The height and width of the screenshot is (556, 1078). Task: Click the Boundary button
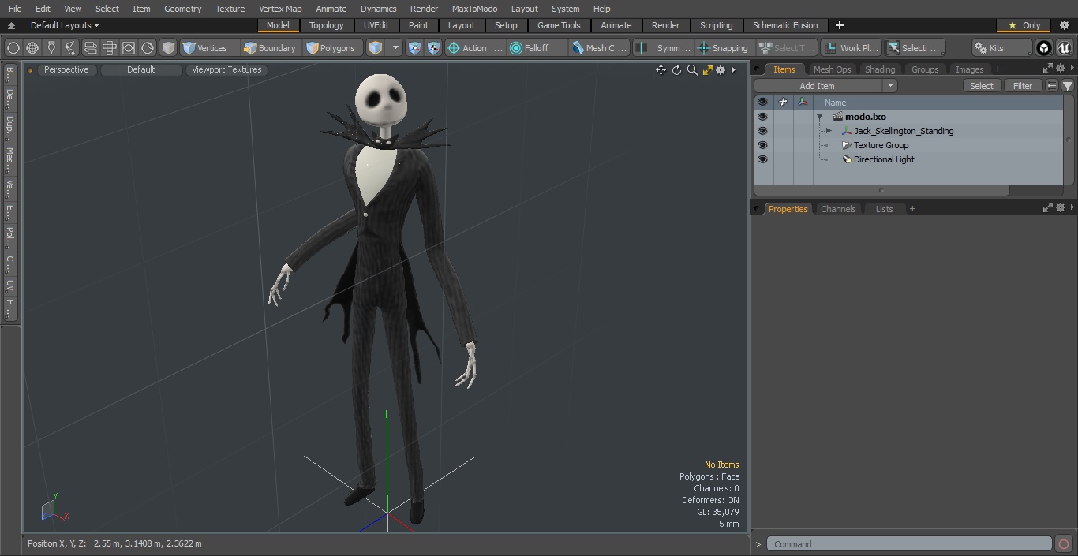pyautogui.click(x=270, y=48)
